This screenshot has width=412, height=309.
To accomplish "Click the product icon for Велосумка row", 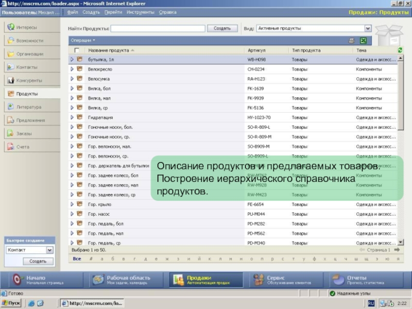I will tap(80, 79).
